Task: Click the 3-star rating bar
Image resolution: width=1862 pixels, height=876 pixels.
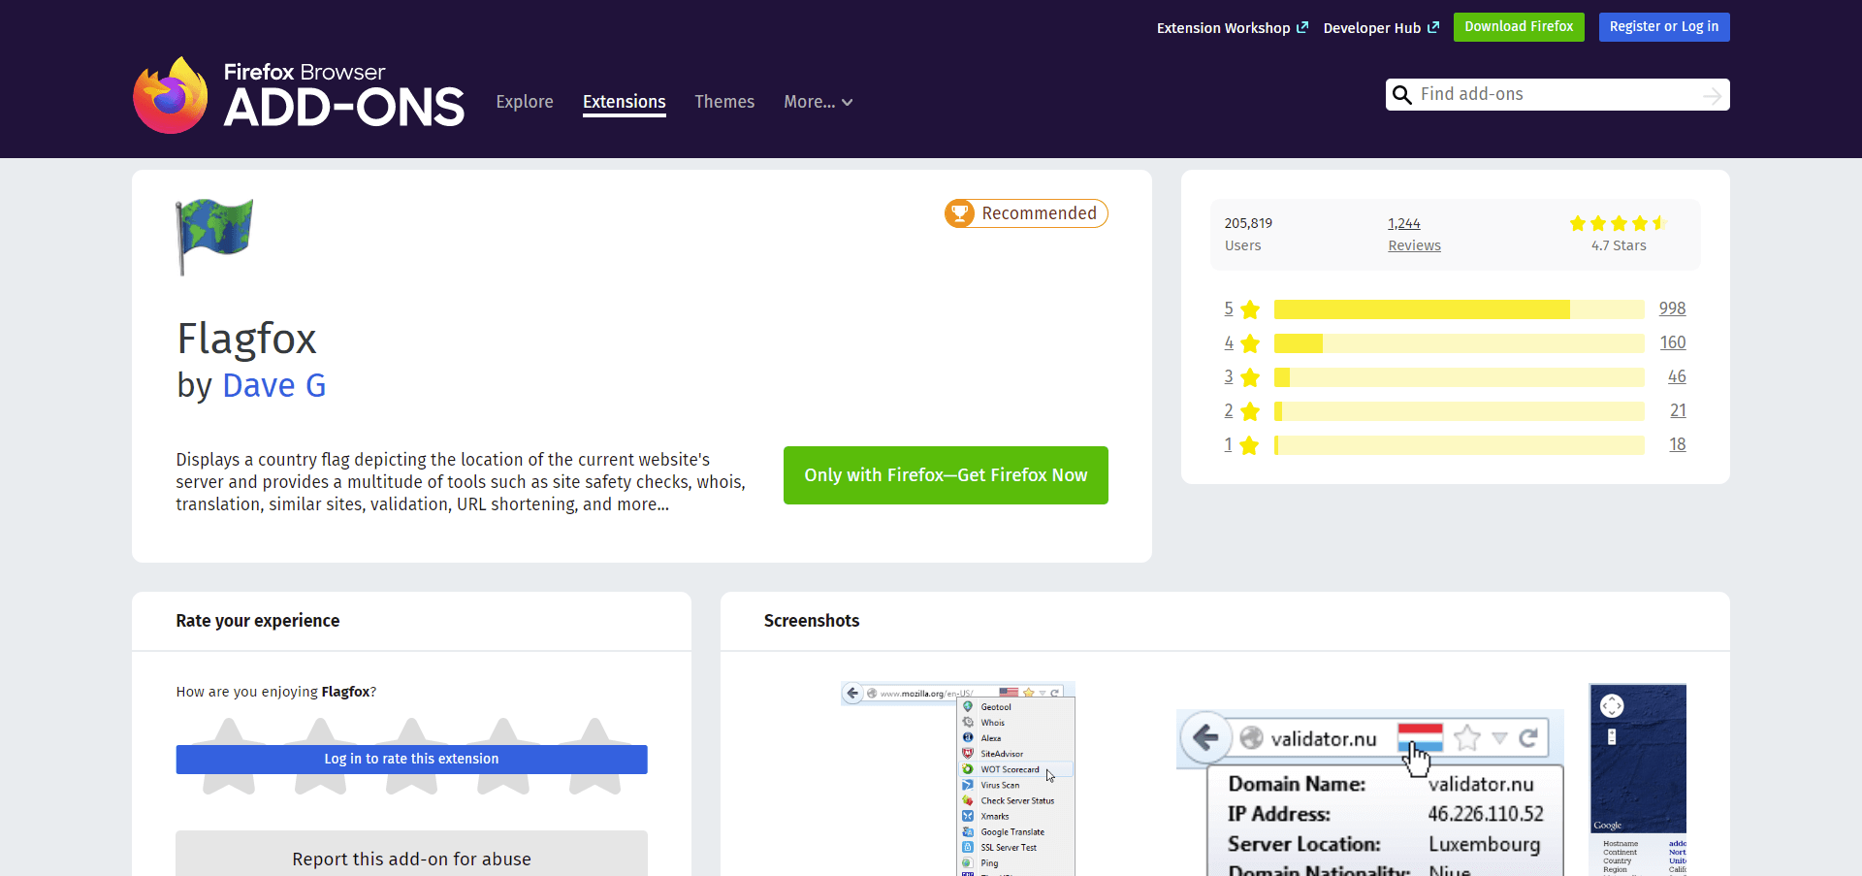Action: 1460,377
